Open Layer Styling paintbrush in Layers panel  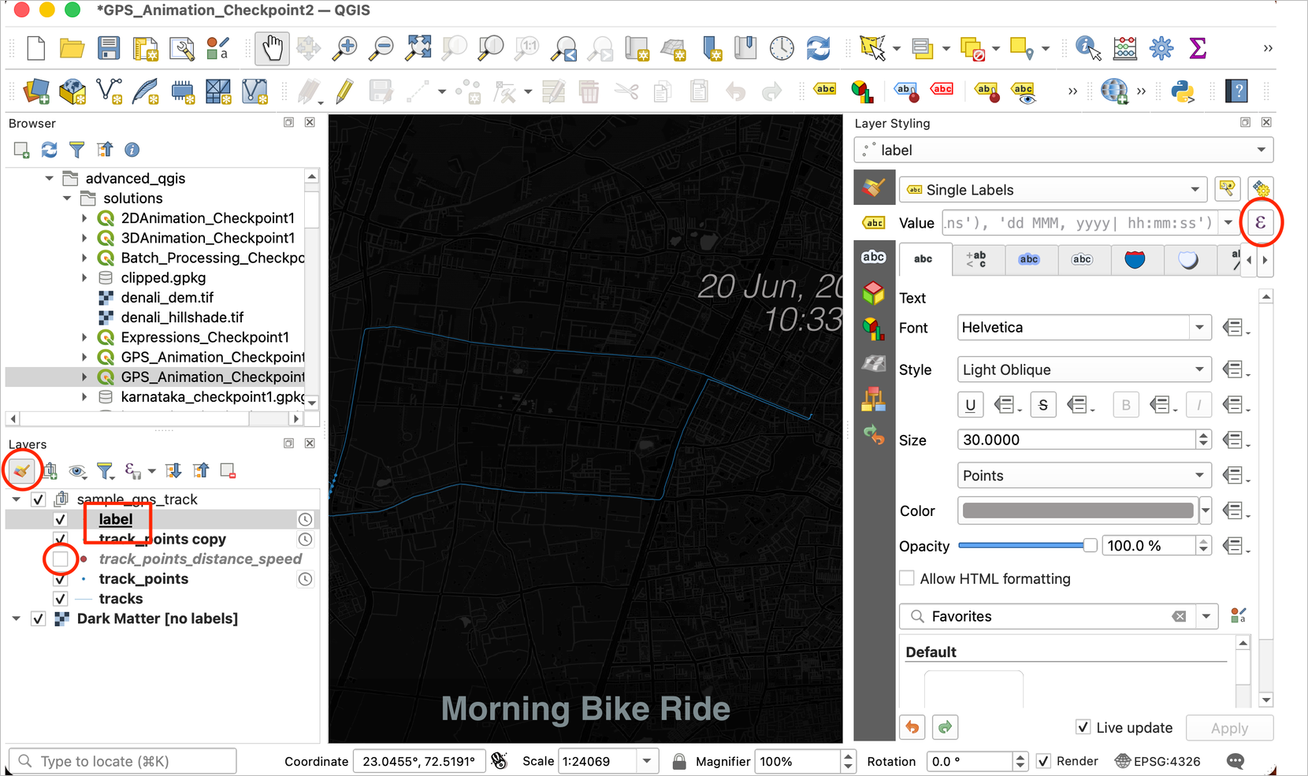[x=22, y=471]
